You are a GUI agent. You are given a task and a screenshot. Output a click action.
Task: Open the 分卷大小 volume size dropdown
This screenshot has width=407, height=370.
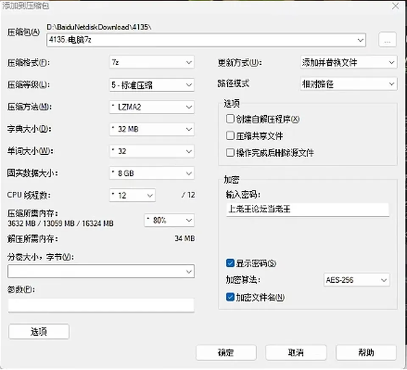point(101,271)
